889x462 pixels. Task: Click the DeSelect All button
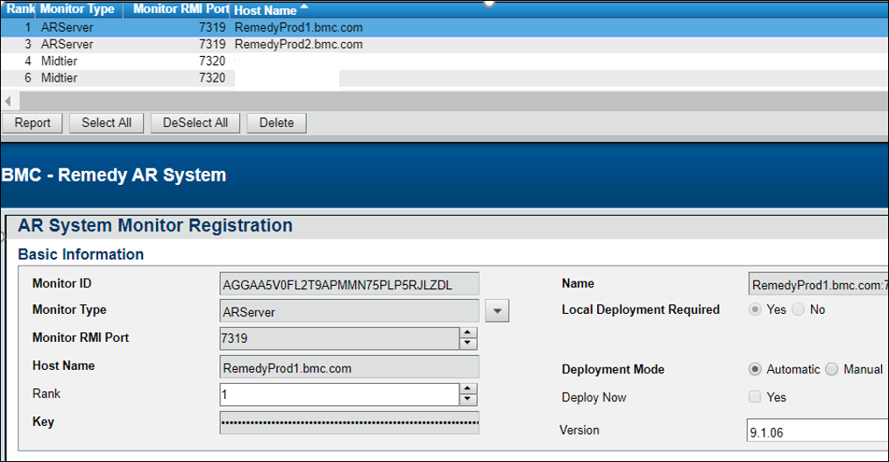coord(195,123)
